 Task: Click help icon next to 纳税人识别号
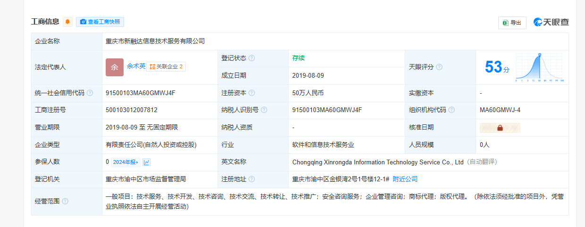(x=264, y=110)
